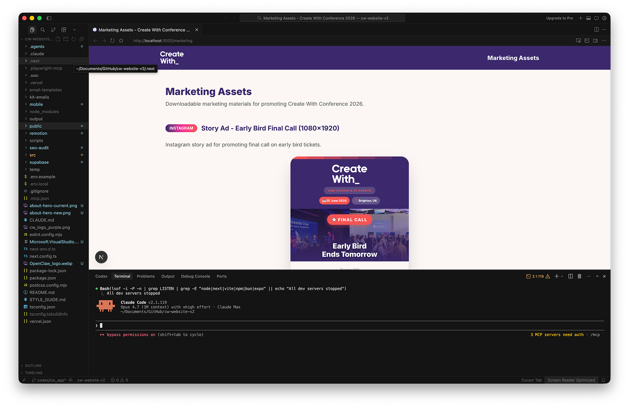Open the CLAUDE.md file
This screenshot has width=629, height=408.
pyautogui.click(x=54, y=220)
